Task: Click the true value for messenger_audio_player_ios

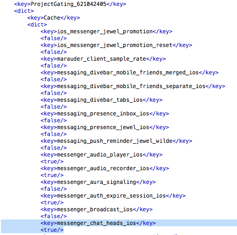Action: (52, 162)
